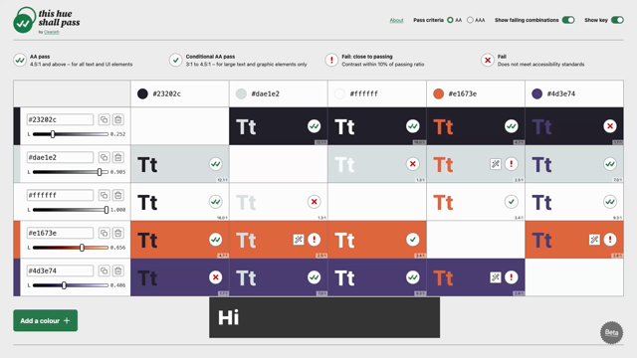Copy the #ffffff colour row

(104, 195)
